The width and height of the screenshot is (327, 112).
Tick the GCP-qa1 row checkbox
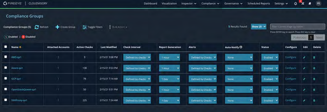5,78
